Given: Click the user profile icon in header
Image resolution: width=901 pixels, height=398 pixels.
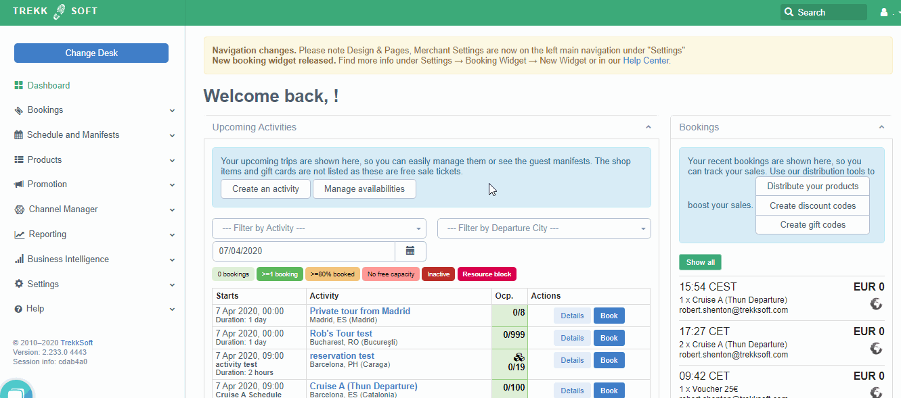Looking at the screenshot, I should 883,12.
